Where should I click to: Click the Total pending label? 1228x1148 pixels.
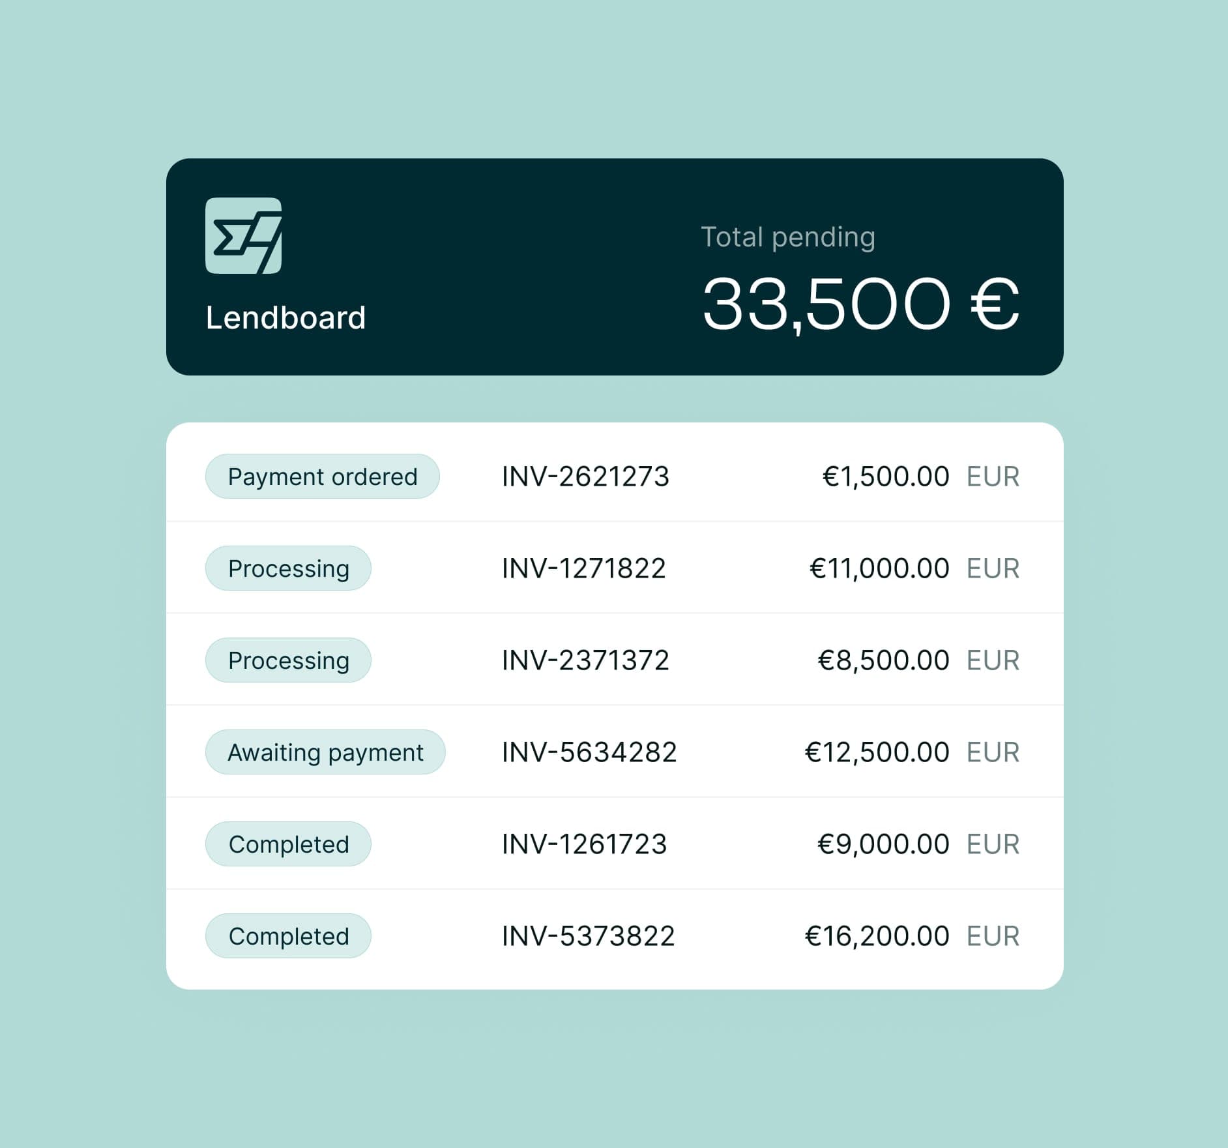click(x=787, y=237)
